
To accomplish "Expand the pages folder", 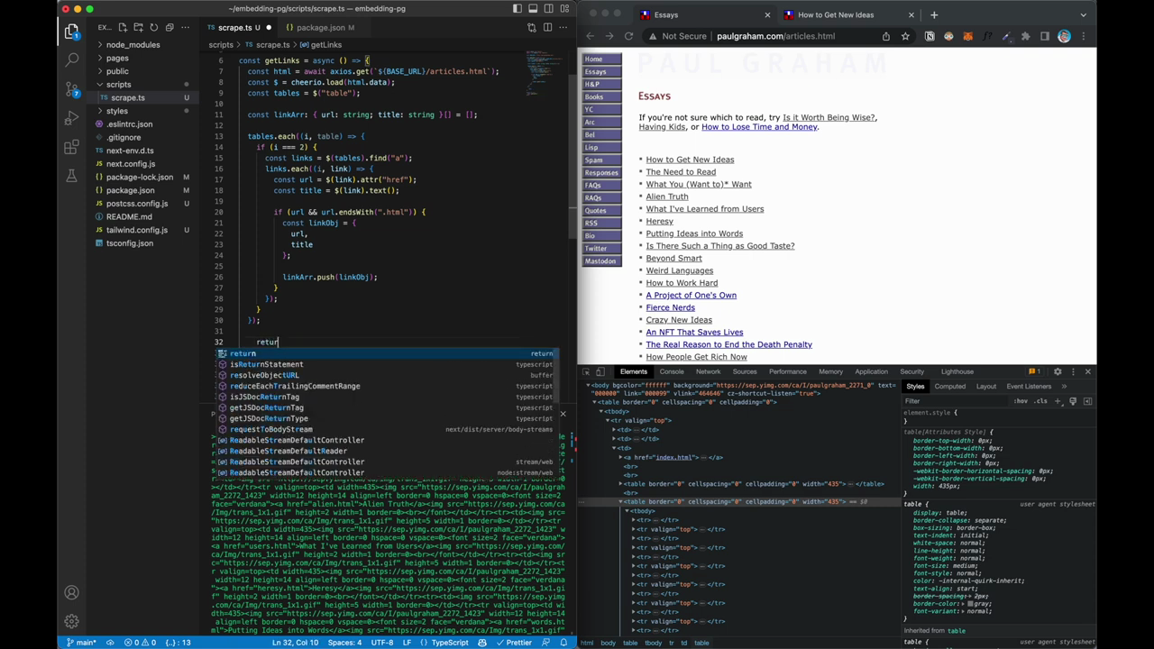I will 117,59.
